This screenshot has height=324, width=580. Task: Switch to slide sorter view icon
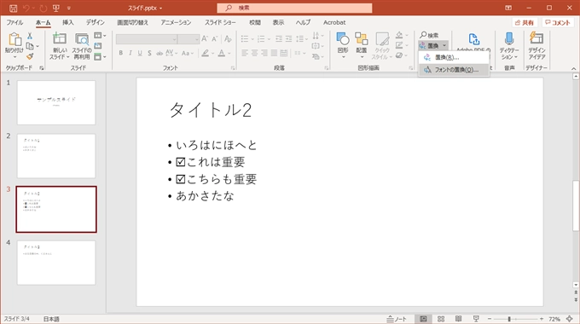(x=441, y=319)
